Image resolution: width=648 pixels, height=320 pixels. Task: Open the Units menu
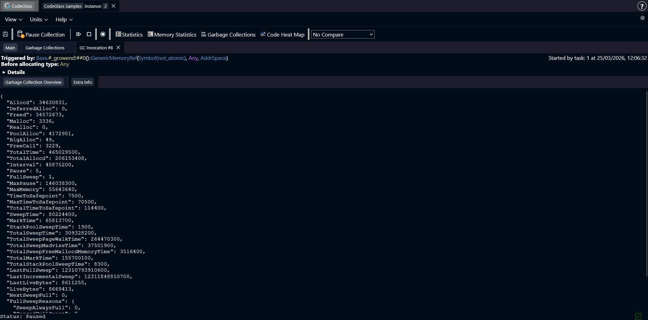pyautogui.click(x=39, y=20)
